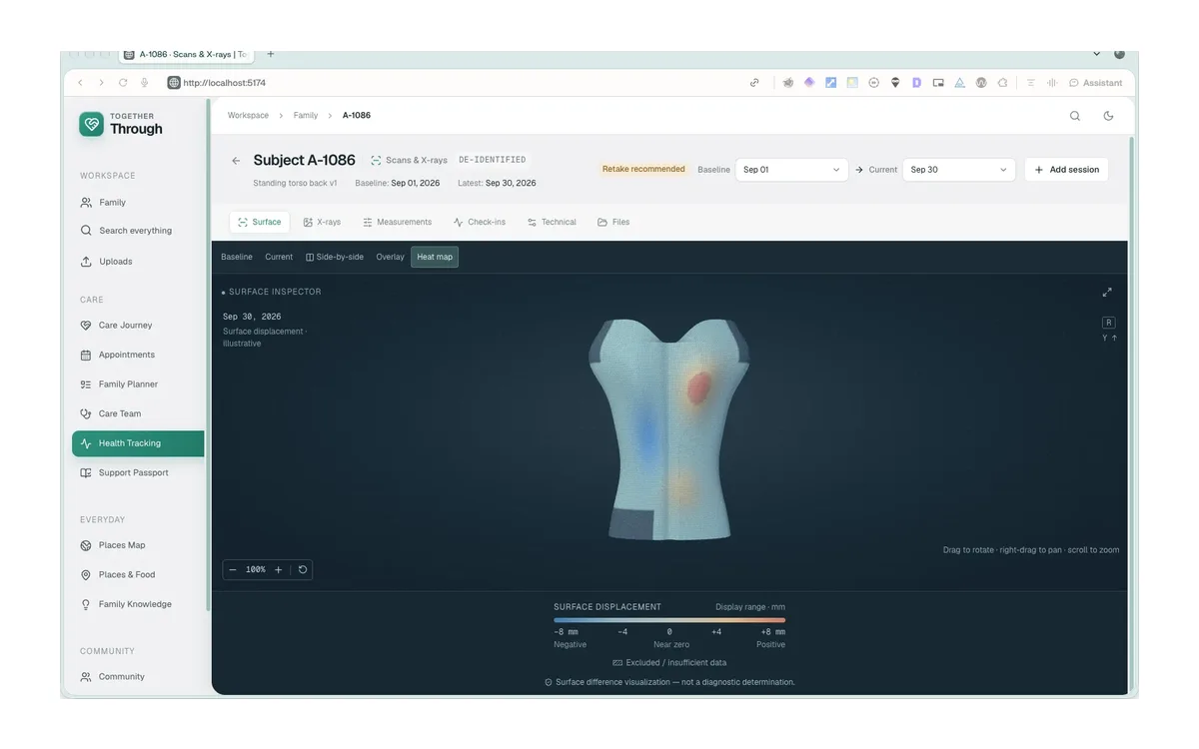Open Appointments in the sidebar
Viewport: 1199px width, 749px height.
click(x=138, y=355)
